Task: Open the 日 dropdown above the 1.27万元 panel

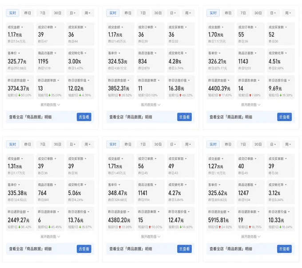Action: click(273, 144)
